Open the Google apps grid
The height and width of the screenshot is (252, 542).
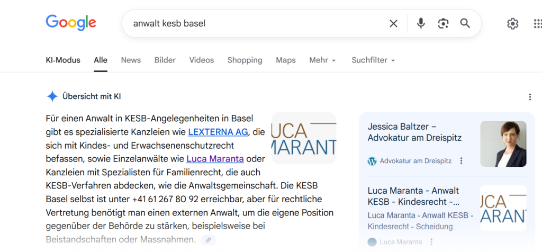[537, 23]
